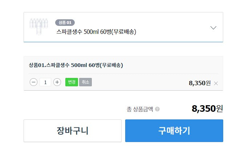
Task: Click empty area right of 취소 button
Action: [140, 82]
